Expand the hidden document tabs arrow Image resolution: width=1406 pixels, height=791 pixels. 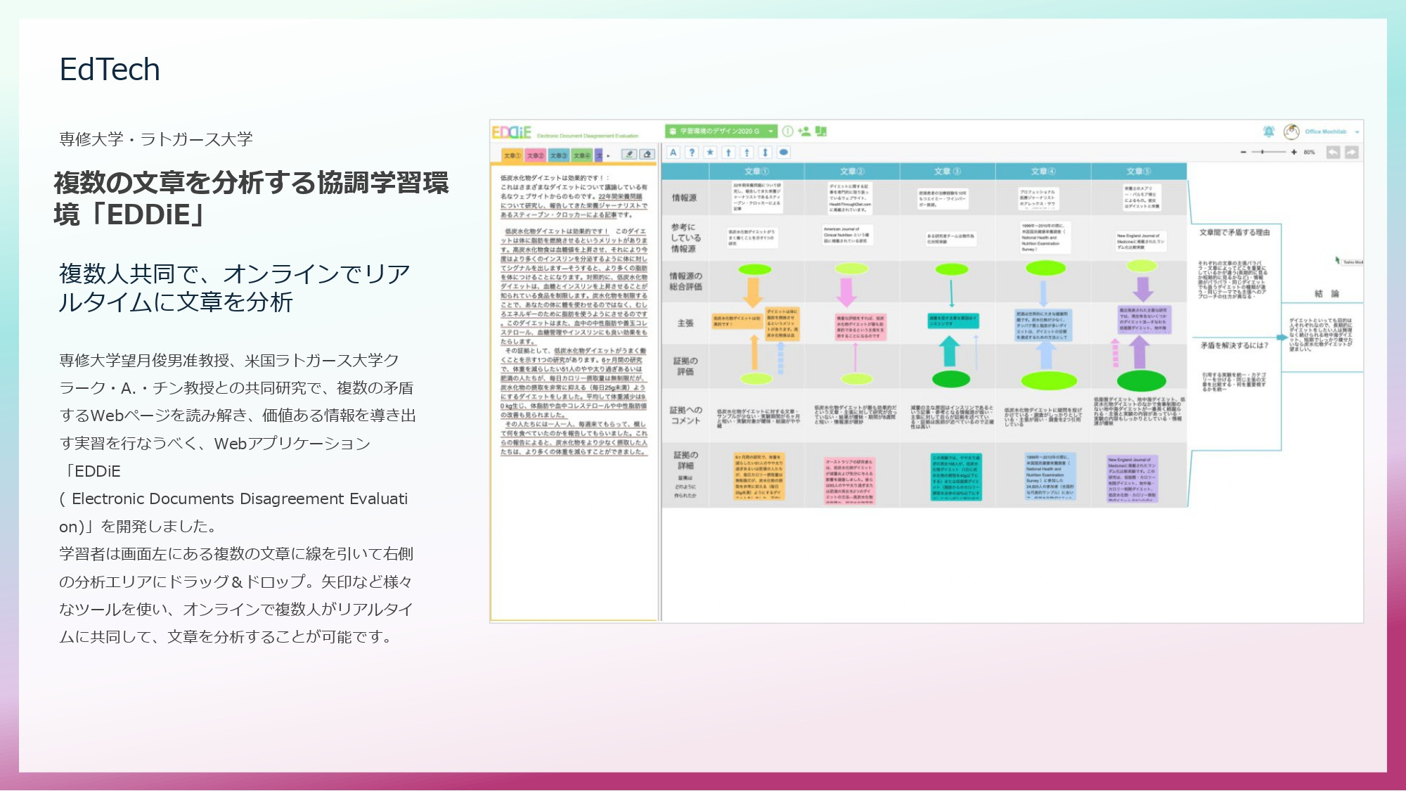pos(609,156)
